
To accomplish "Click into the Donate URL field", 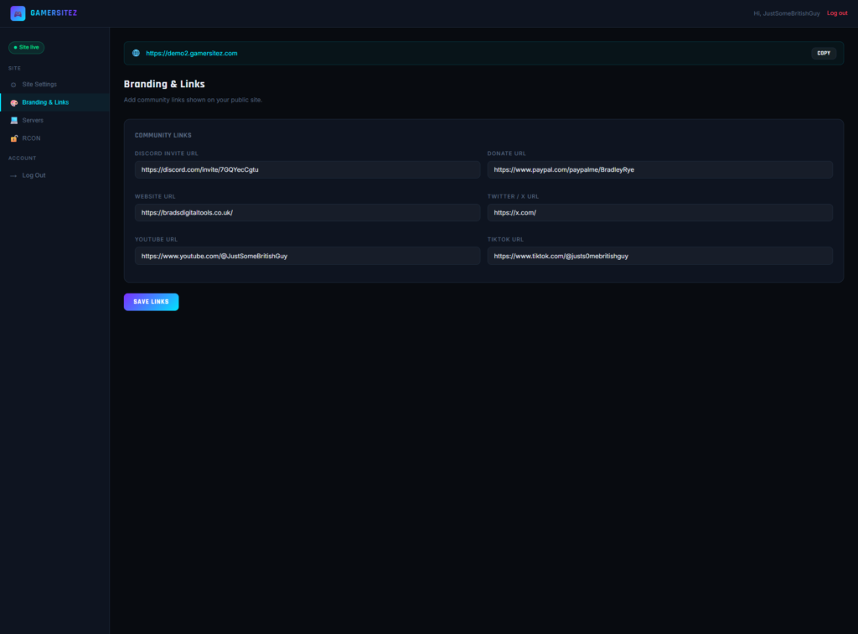I will pyautogui.click(x=659, y=169).
